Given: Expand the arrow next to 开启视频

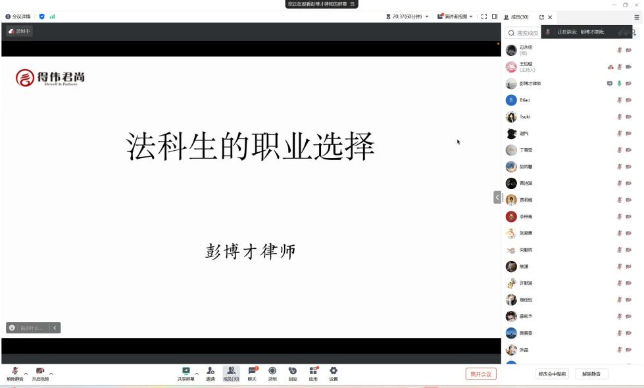Looking at the screenshot, I should (51, 374).
